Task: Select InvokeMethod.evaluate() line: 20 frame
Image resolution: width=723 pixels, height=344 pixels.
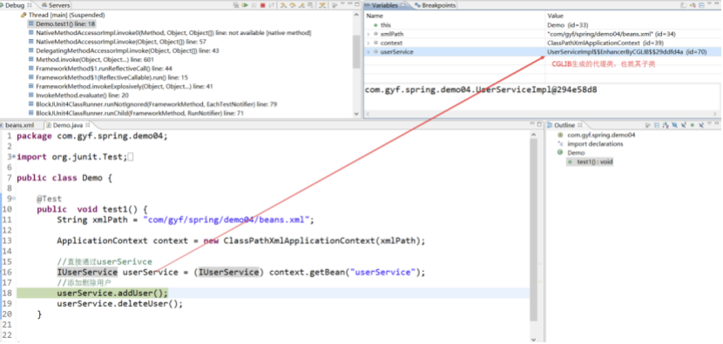Action: click(x=78, y=96)
